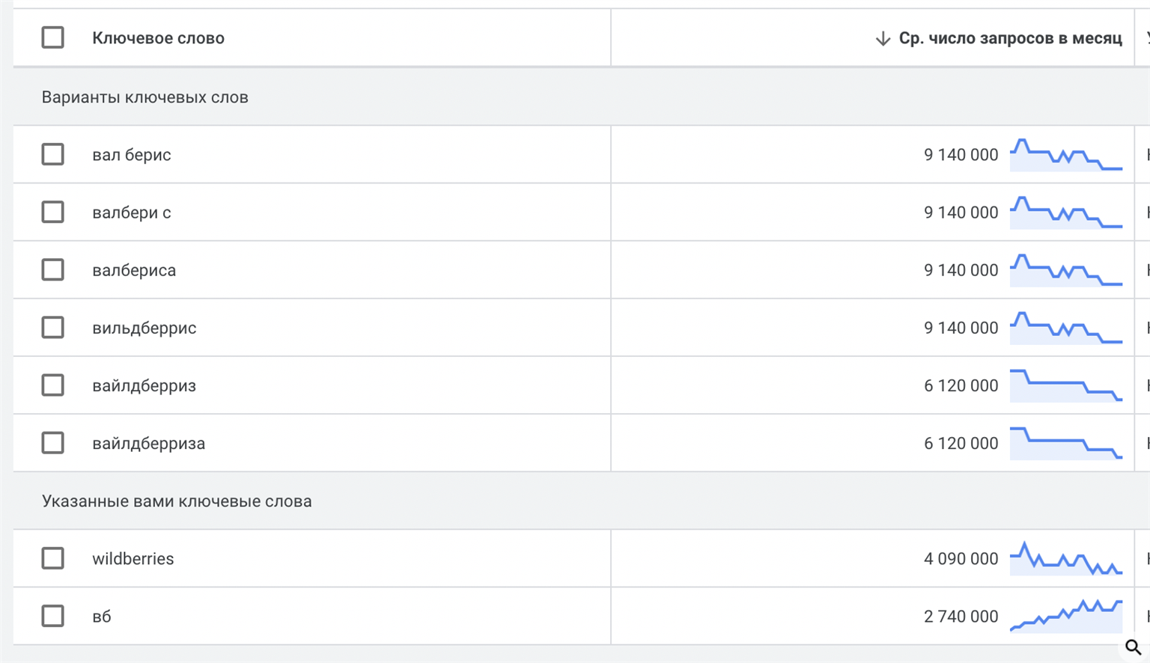Enable the 'вильдберрис' keyword checkbox
The image size is (1150, 663).
click(52, 328)
